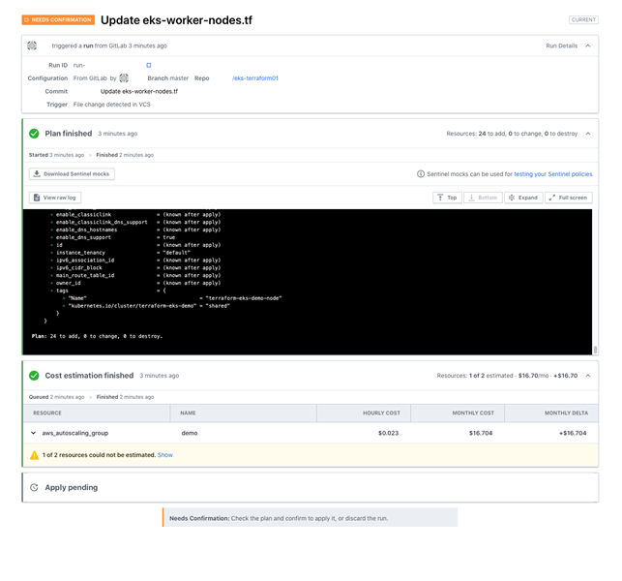The image size is (622, 581).
Task: Click the user avatar beside the triggered run text
Action: click(32, 46)
